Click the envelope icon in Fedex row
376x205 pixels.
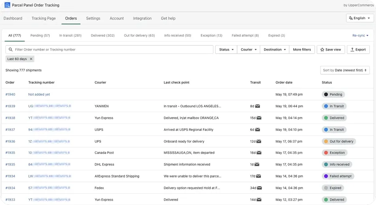pyautogui.click(x=259, y=188)
